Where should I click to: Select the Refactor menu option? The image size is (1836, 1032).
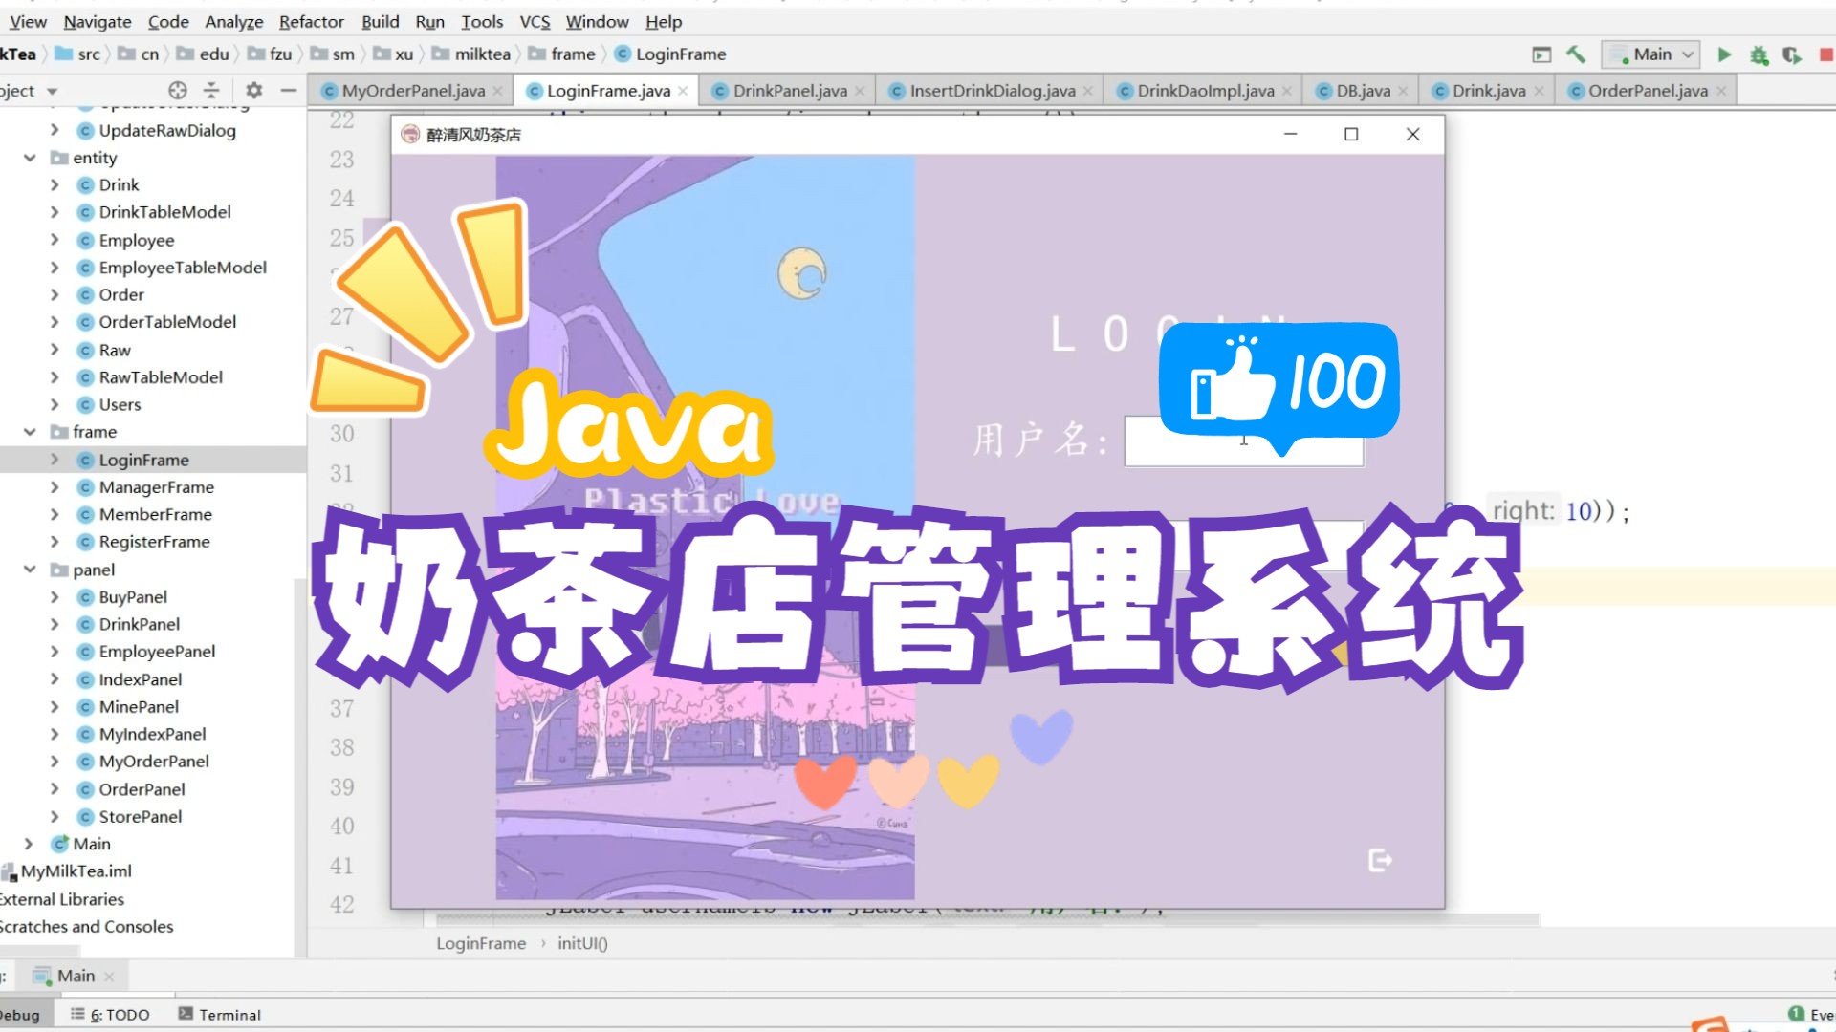(x=309, y=21)
